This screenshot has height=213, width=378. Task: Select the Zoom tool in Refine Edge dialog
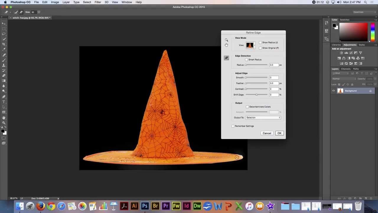tap(227, 40)
